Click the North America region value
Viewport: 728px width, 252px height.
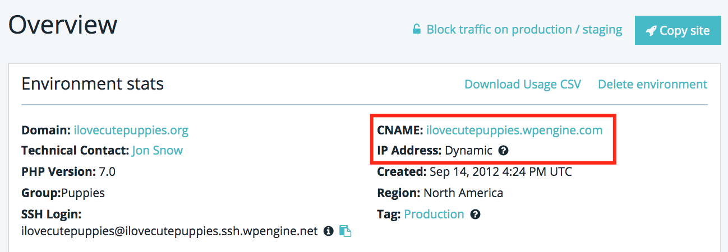[463, 193]
